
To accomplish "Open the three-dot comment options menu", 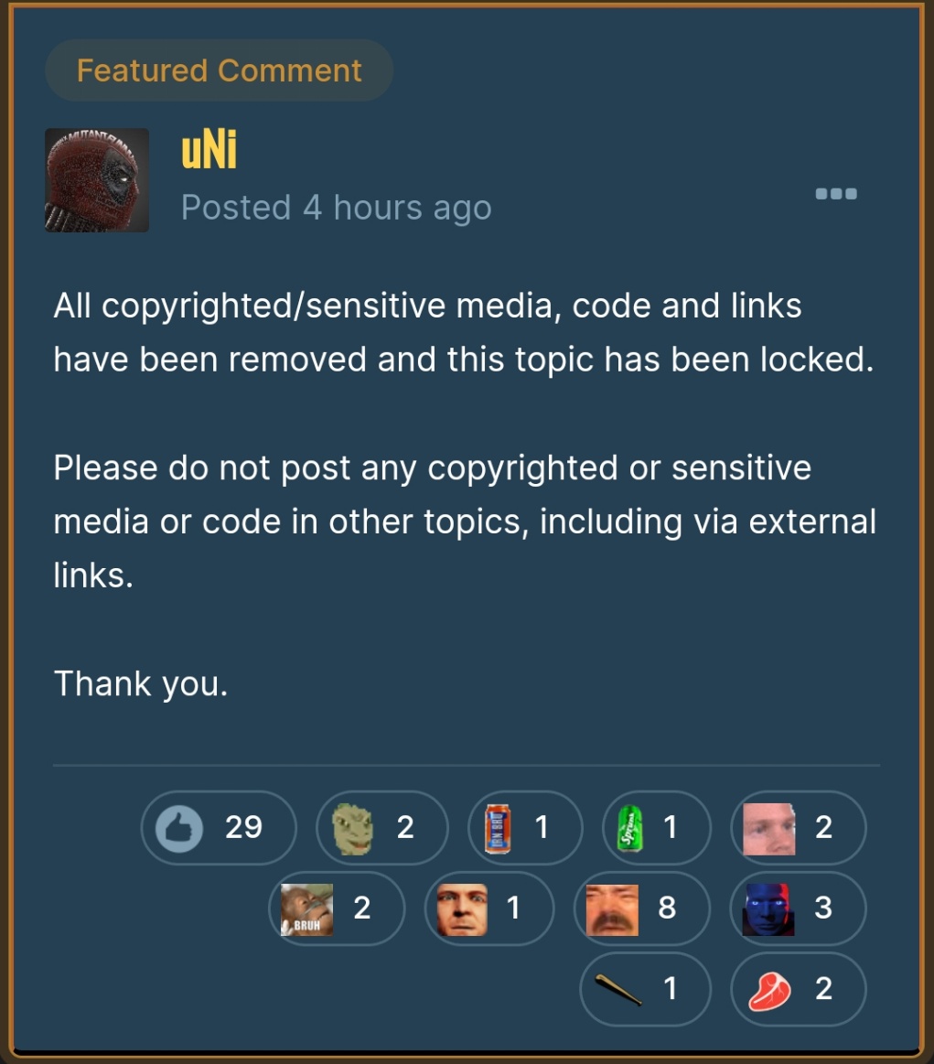I will click(x=835, y=194).
